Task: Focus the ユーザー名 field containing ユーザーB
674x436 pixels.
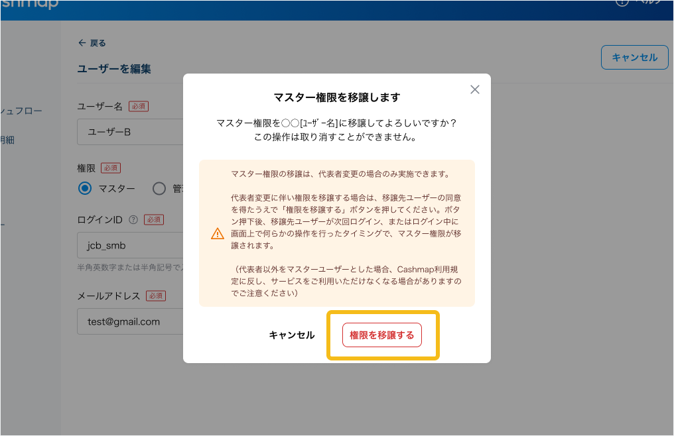Action: pyautogui.click(x=129, y=132)
